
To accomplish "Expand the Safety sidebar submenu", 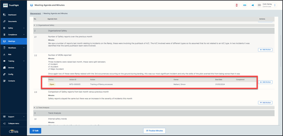I will (24, 28).
